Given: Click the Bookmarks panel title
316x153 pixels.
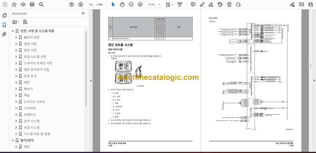Looking at the screenshot, I should (20, 13).
